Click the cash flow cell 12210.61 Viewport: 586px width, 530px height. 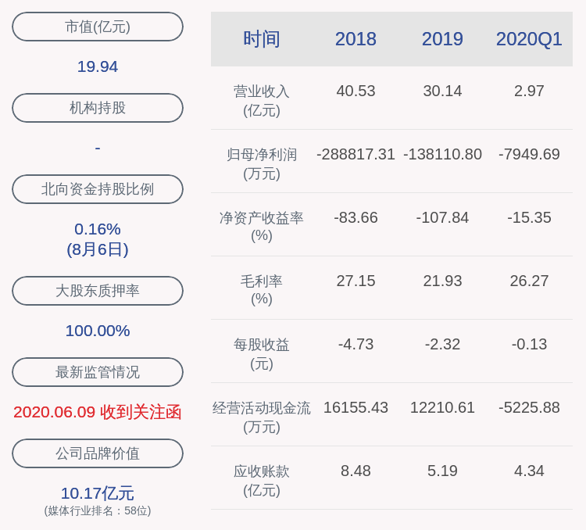click(x=442, y=408)
